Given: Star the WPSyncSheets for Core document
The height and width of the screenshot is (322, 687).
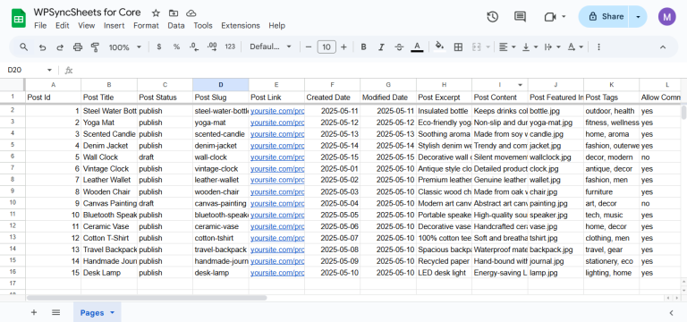Looking at the screenshot, I should point(156,13).
